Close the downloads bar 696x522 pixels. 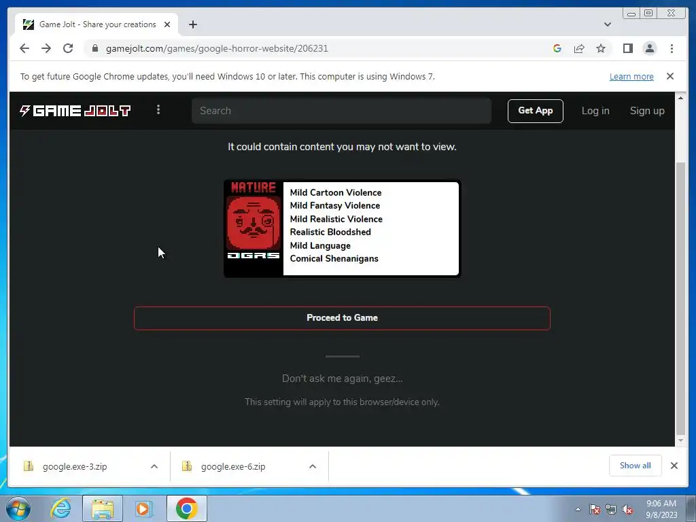674,466
